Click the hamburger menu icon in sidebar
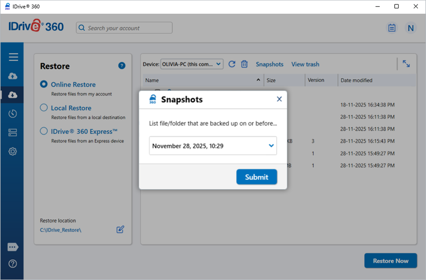Image resolution: width=426 pixels, height=280 pixels. (x=13, y=57)
